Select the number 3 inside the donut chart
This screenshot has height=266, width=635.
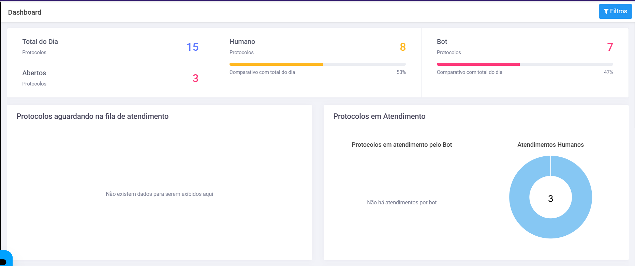click(550, 199)
